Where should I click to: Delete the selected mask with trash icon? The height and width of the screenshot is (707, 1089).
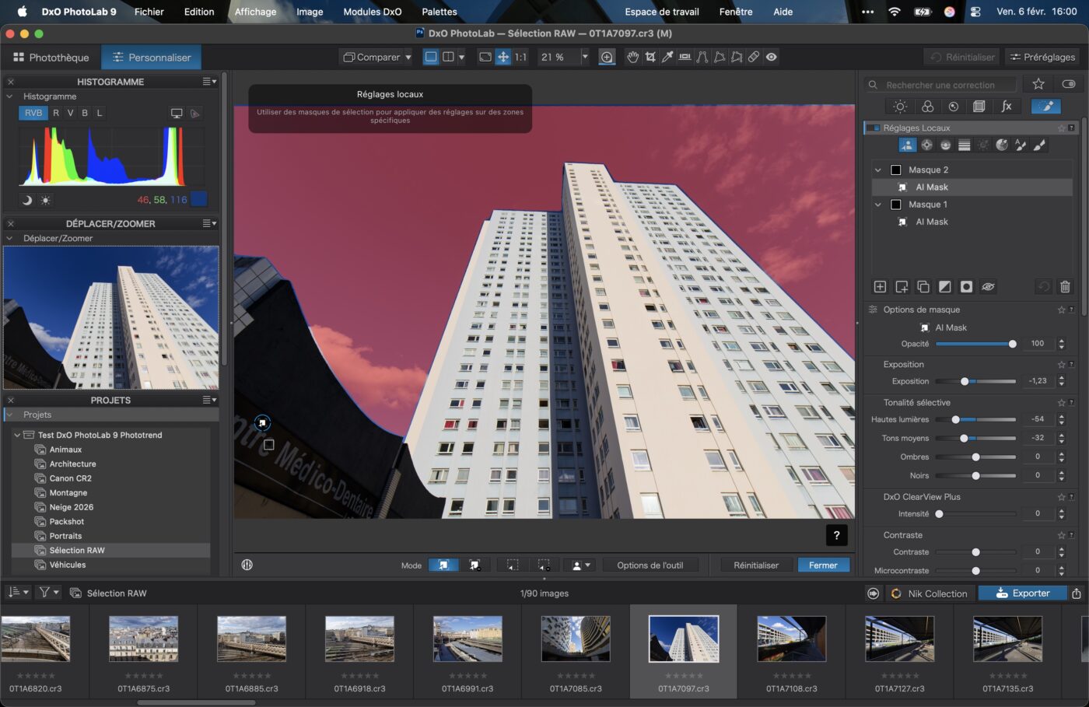coord(1065,287)
